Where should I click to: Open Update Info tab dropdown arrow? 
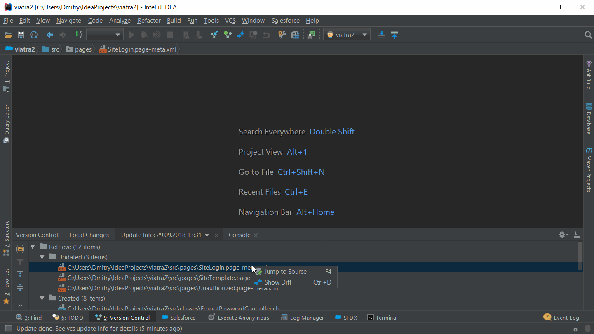(x=207, y=235)
